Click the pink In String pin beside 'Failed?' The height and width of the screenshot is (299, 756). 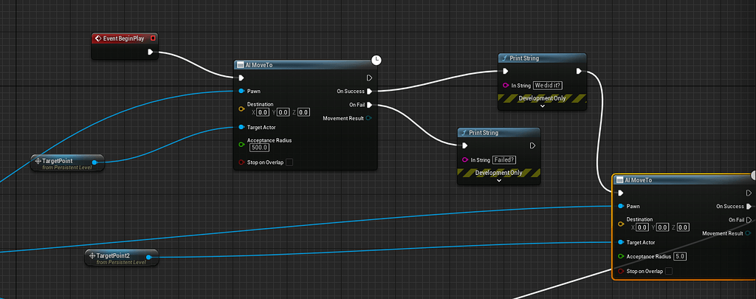click(x=464, y=159)
